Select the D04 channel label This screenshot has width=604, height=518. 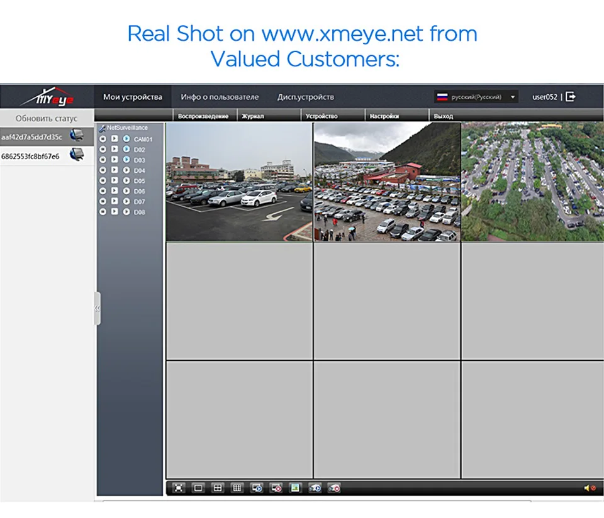click(140, 170)
